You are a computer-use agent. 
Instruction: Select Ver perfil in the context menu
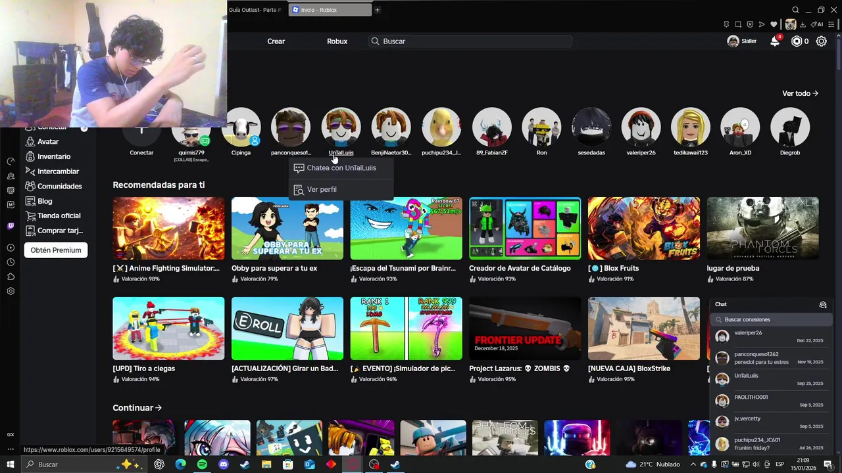tap(341, 189)
